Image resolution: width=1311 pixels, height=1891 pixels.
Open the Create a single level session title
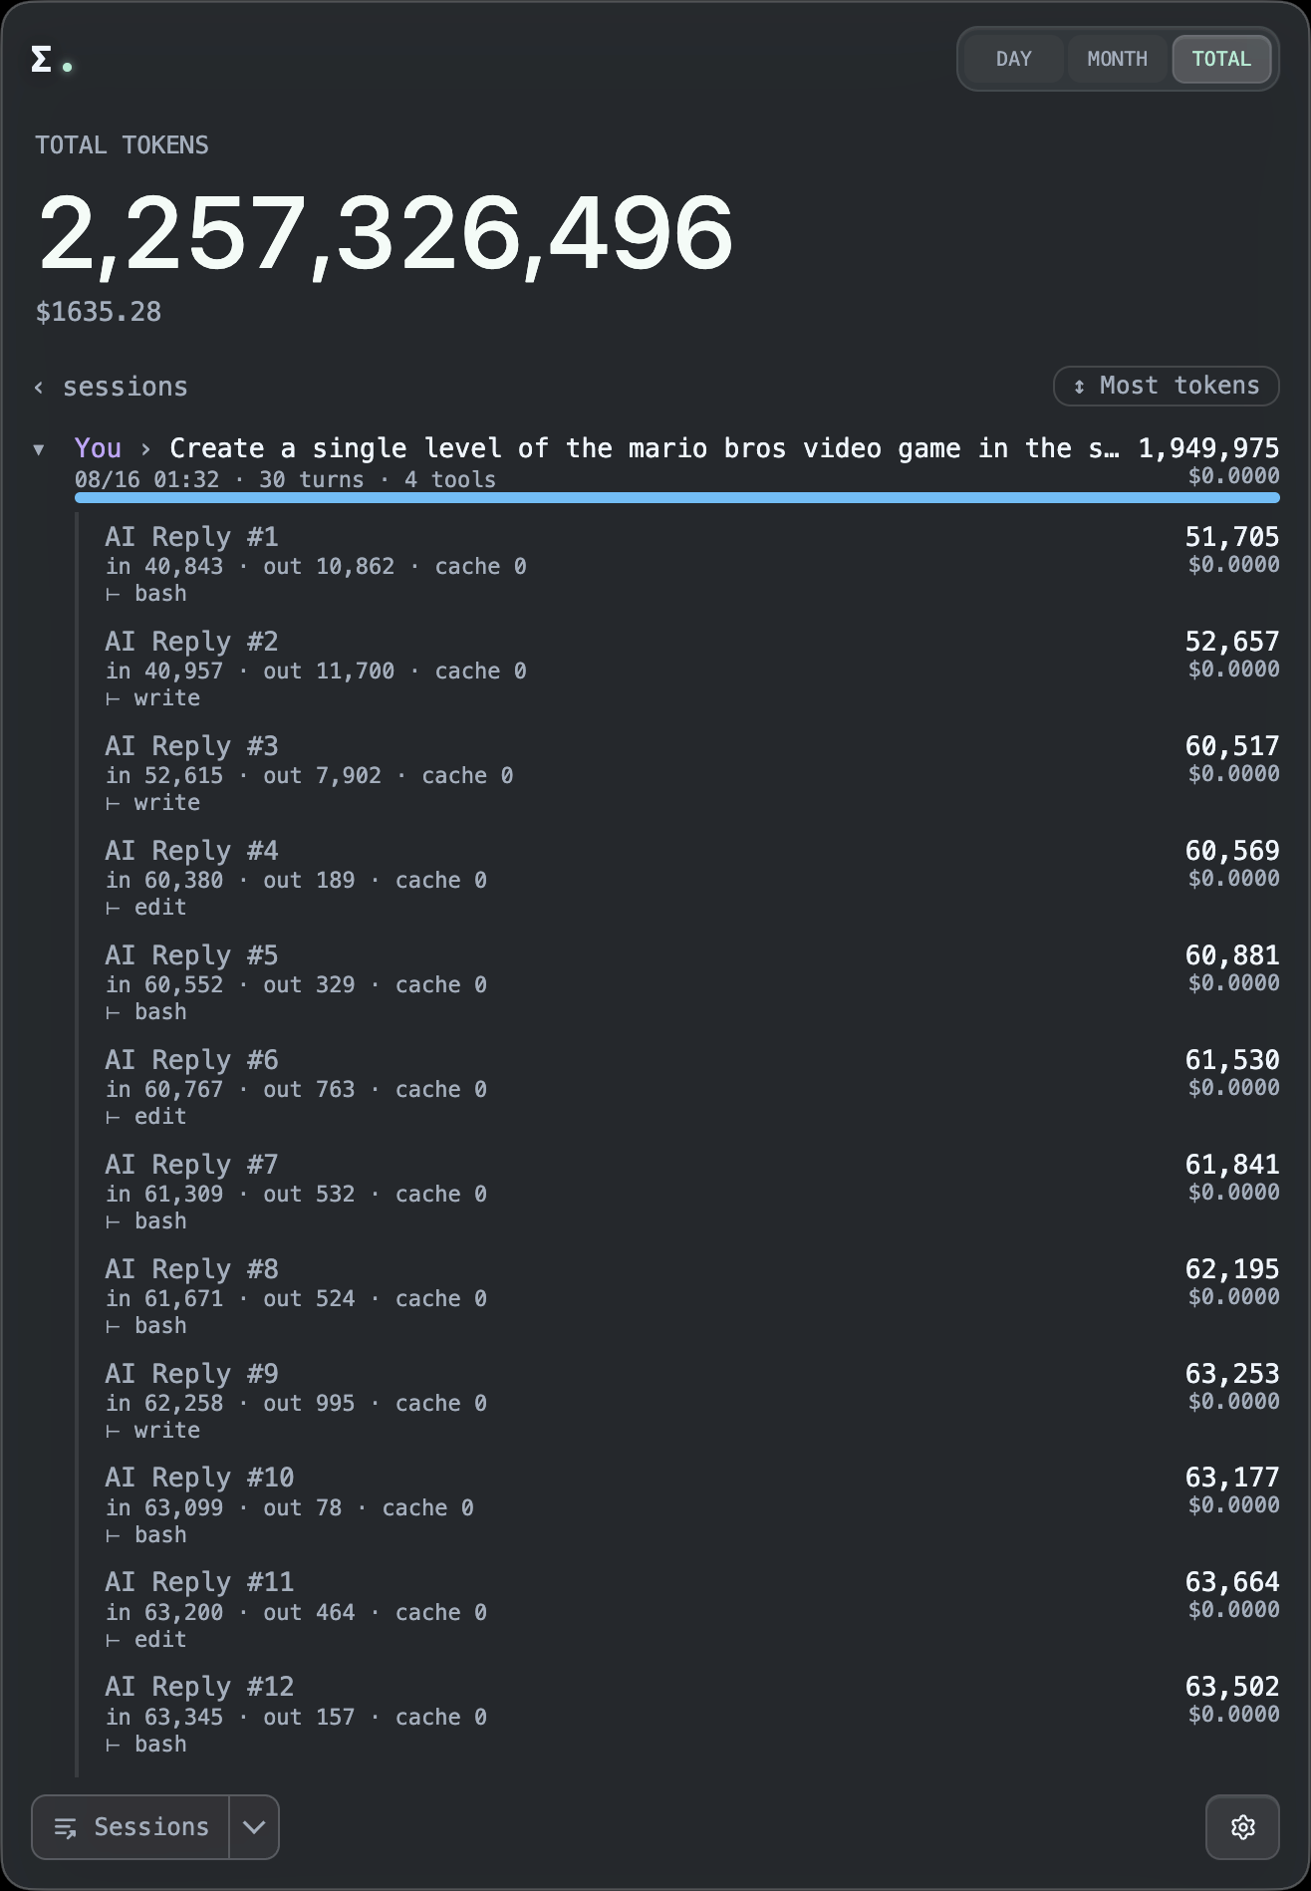(644, 448)
